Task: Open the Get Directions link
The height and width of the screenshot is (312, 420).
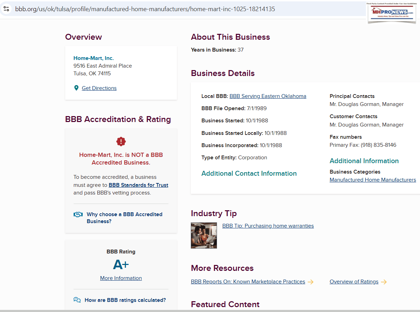Action: point(99,88)
